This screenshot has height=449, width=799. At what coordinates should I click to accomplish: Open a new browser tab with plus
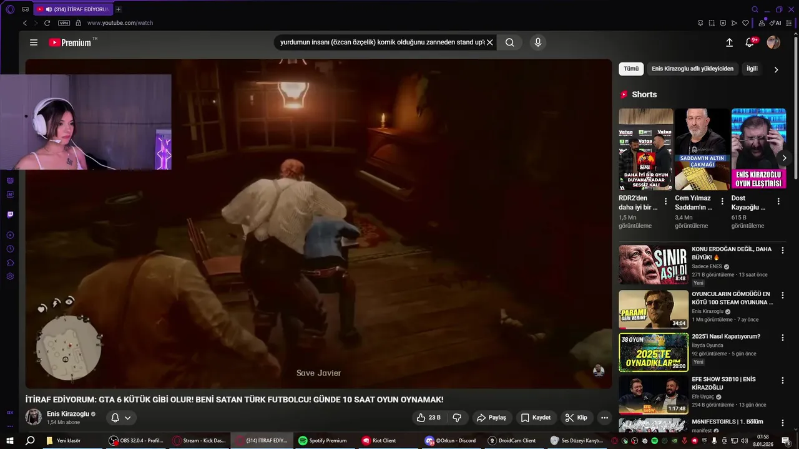pyautogui.click(x=118, y=9)
